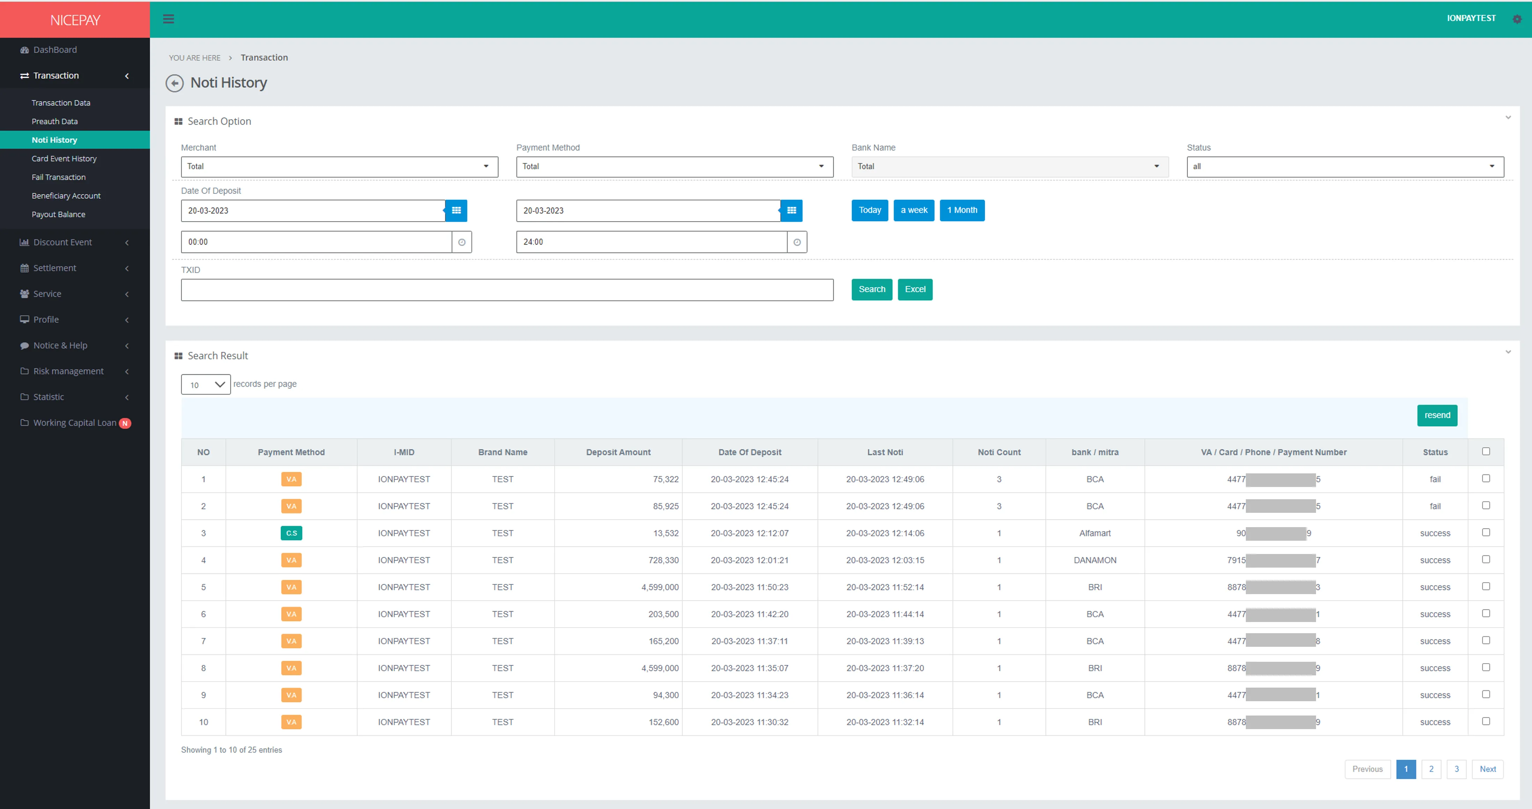This screenshot has height=809, width=1532.
Task: Click the clock icon for start time 00:00
Action: (461, 242)
